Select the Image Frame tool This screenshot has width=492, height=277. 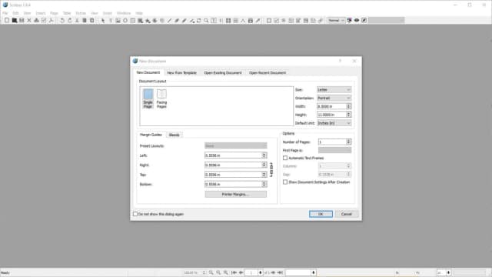click(x=118, y=21)
